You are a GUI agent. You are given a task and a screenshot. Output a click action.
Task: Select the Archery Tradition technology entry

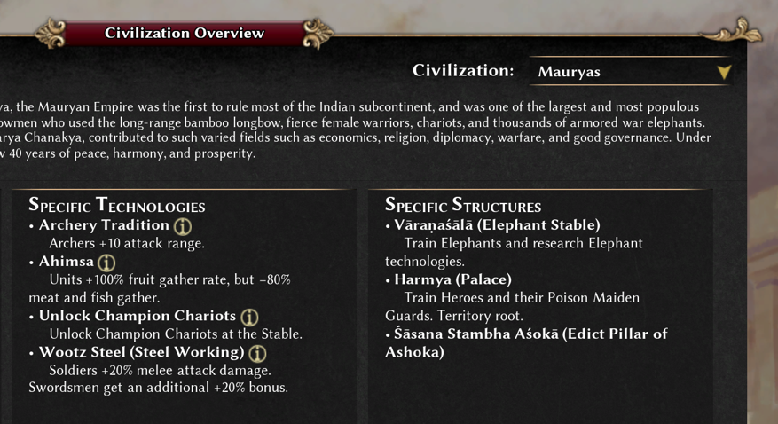[x=104, y=225]
